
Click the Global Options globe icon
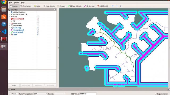(x=12, y=12)
